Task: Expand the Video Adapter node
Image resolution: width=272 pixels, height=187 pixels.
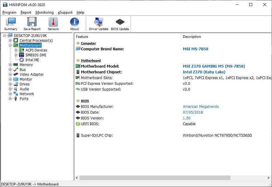Action: [x=10, y=74]
